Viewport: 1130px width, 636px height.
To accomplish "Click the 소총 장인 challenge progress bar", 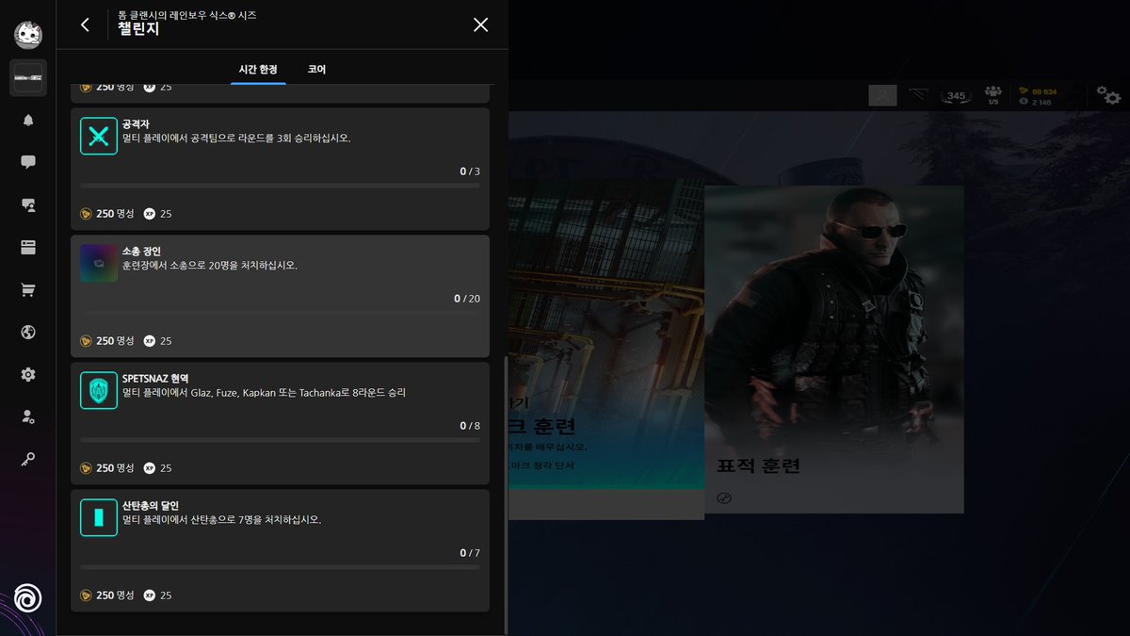I will pyautogui.click(x=280, y=313).
